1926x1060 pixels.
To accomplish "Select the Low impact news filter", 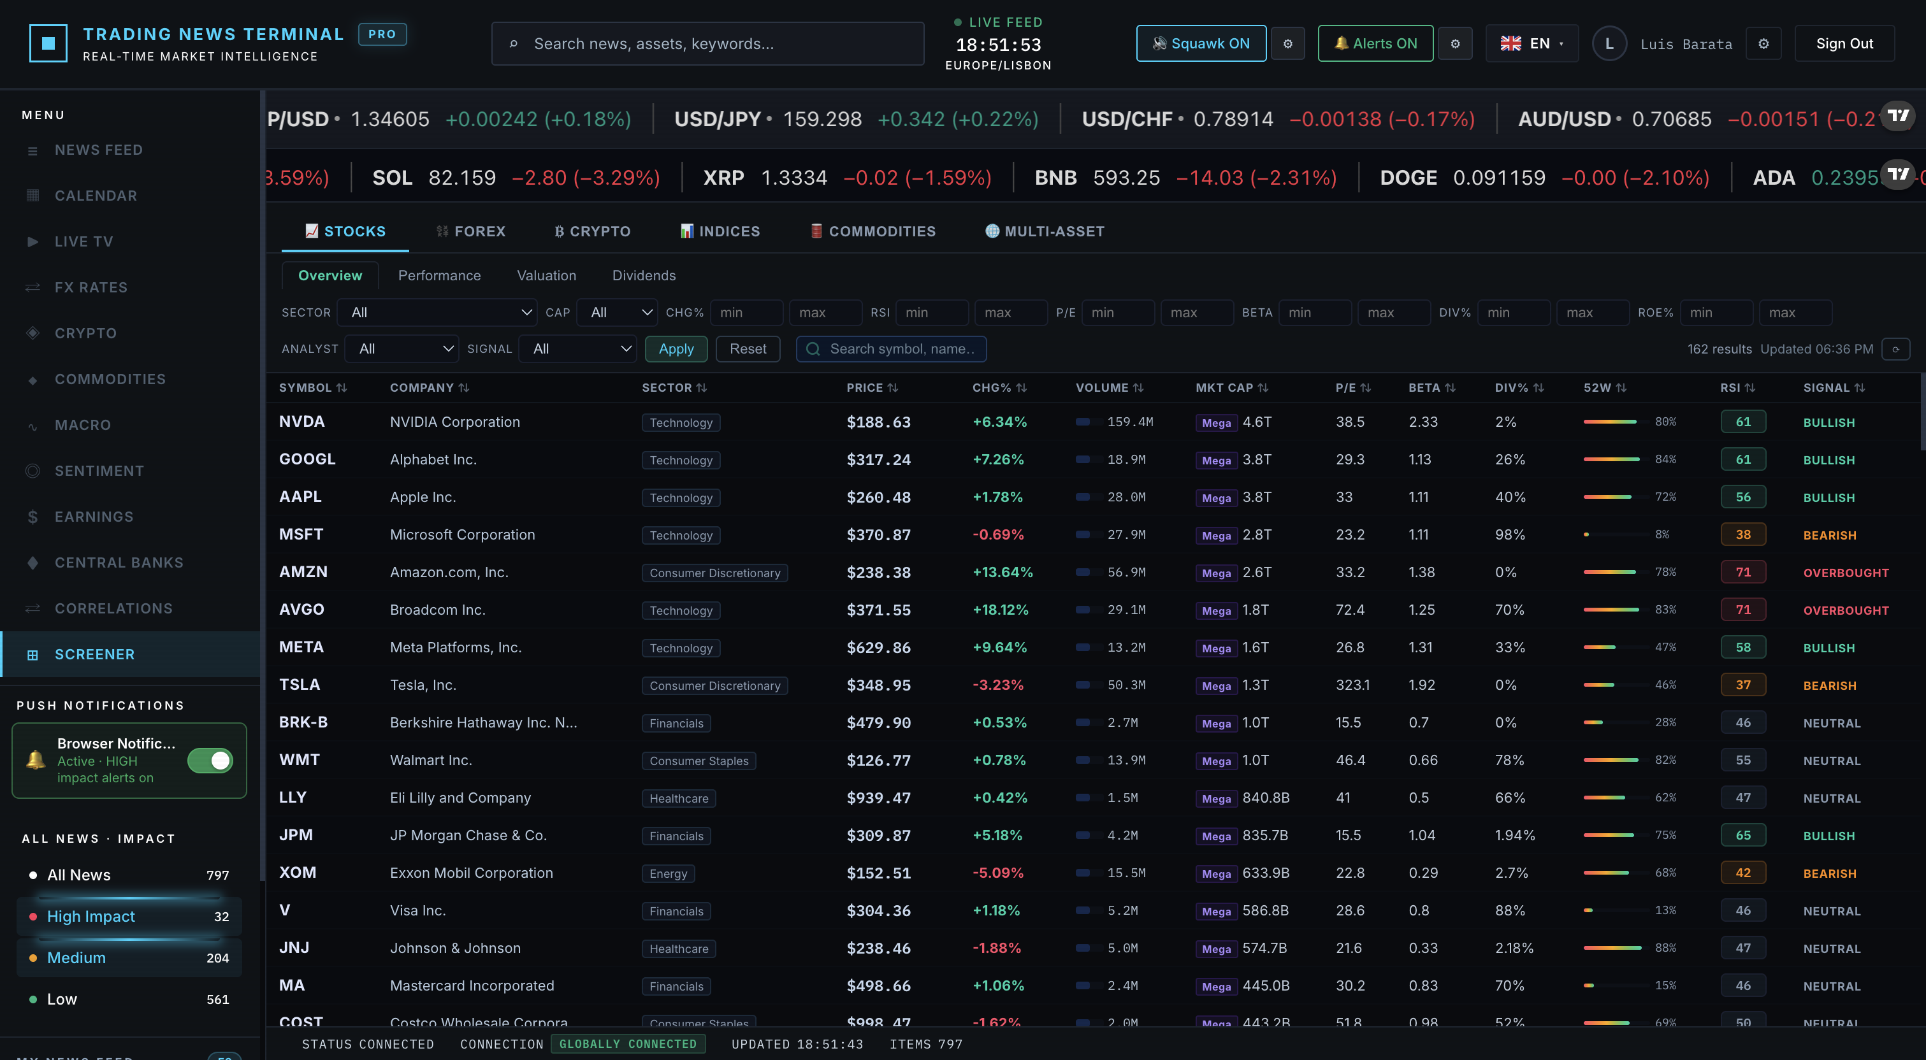I will click(129, 999).
